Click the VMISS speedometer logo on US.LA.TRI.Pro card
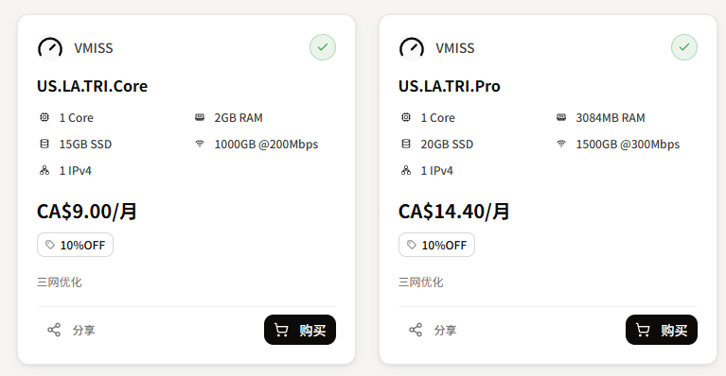This screenshot has height=376, width=726. 412,47
